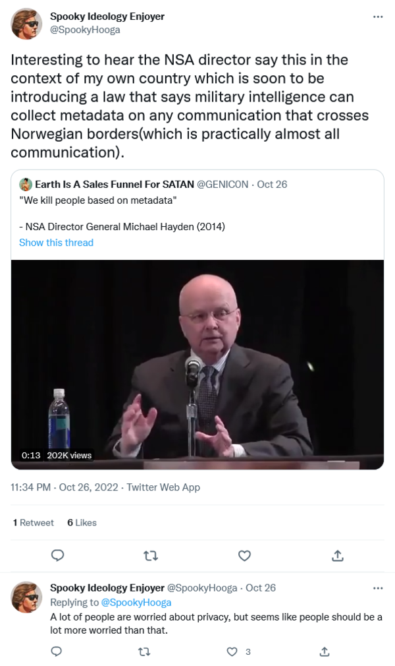Viewport: 395px width, 666px height.
Task: Open the "Show this thread" link
Action: click(56, 243)
